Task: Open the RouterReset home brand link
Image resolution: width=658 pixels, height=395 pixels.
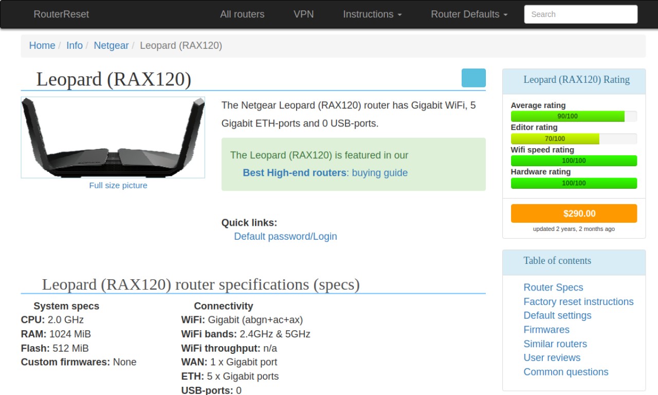Action: coord(61,14)
